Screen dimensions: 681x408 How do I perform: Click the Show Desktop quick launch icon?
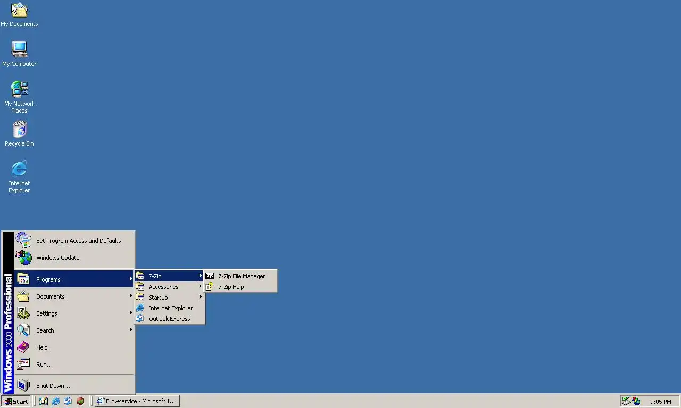tap(44, 401)
